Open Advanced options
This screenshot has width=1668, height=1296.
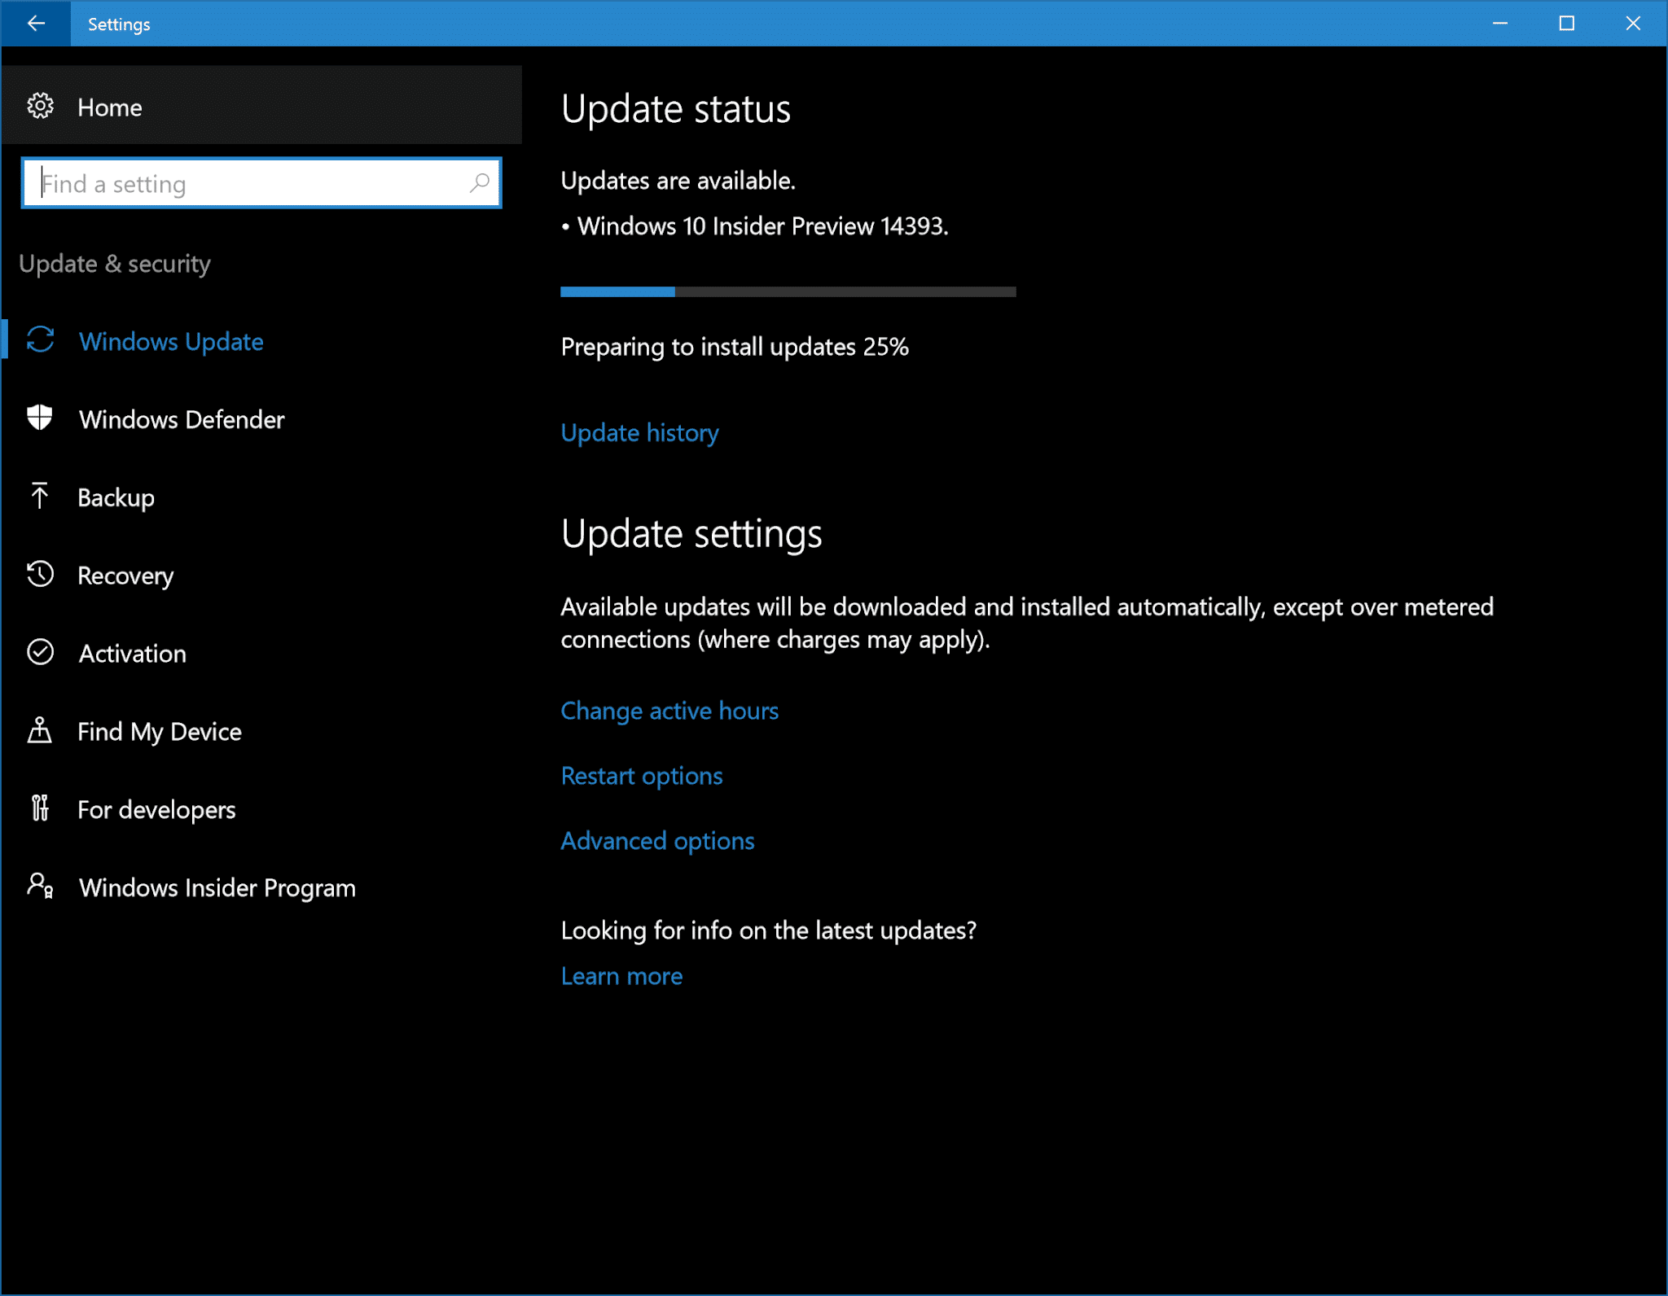(x=656, y=840)
